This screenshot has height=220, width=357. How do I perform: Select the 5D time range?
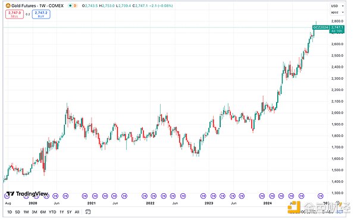click(x=17, y=212)
